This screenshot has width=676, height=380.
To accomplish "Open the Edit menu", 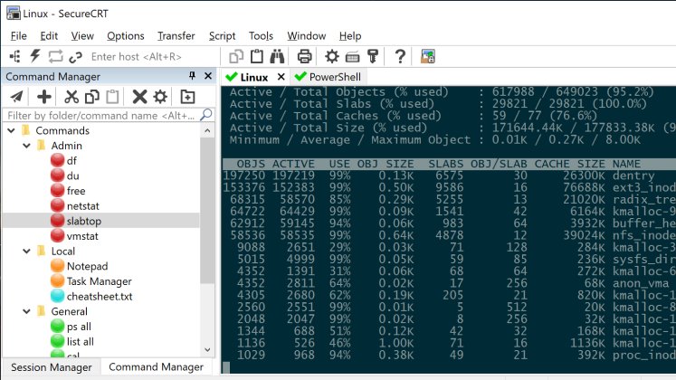I will 49,36.
